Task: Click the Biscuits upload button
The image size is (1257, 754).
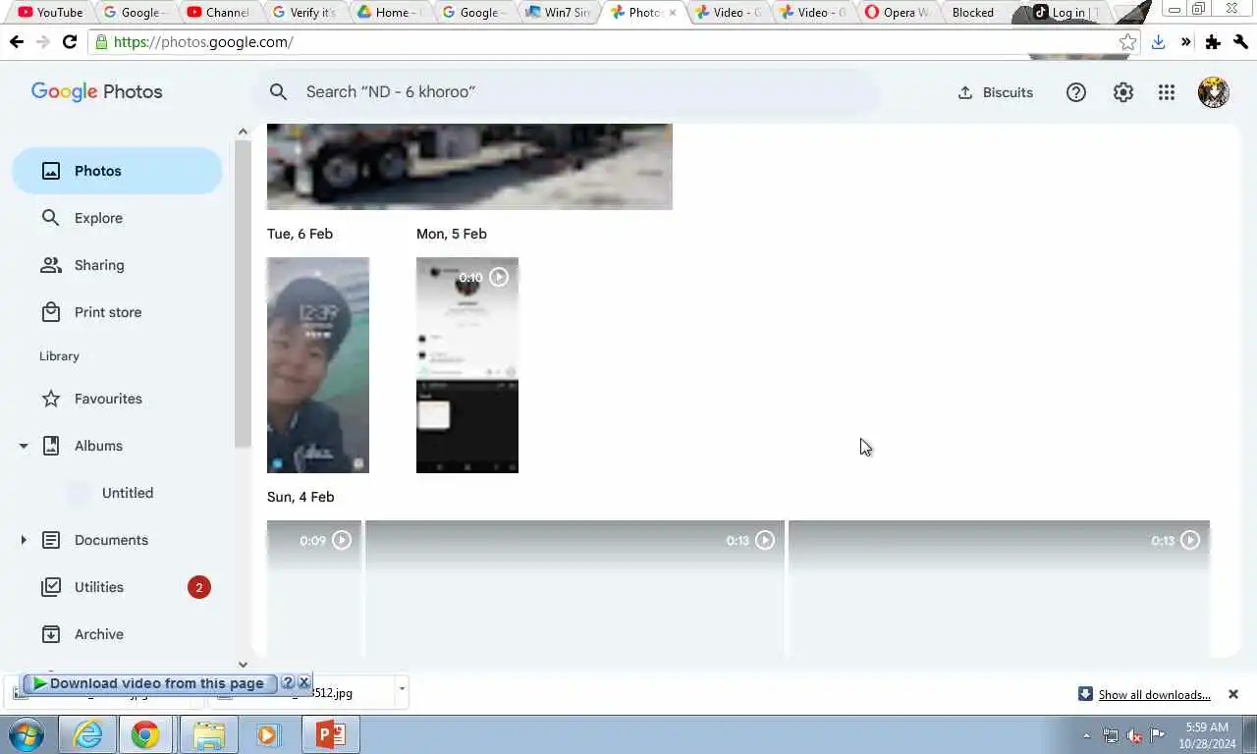Action: [x=996, y=92]
